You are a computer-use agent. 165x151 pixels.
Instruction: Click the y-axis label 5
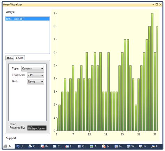[x=54, y=65]
